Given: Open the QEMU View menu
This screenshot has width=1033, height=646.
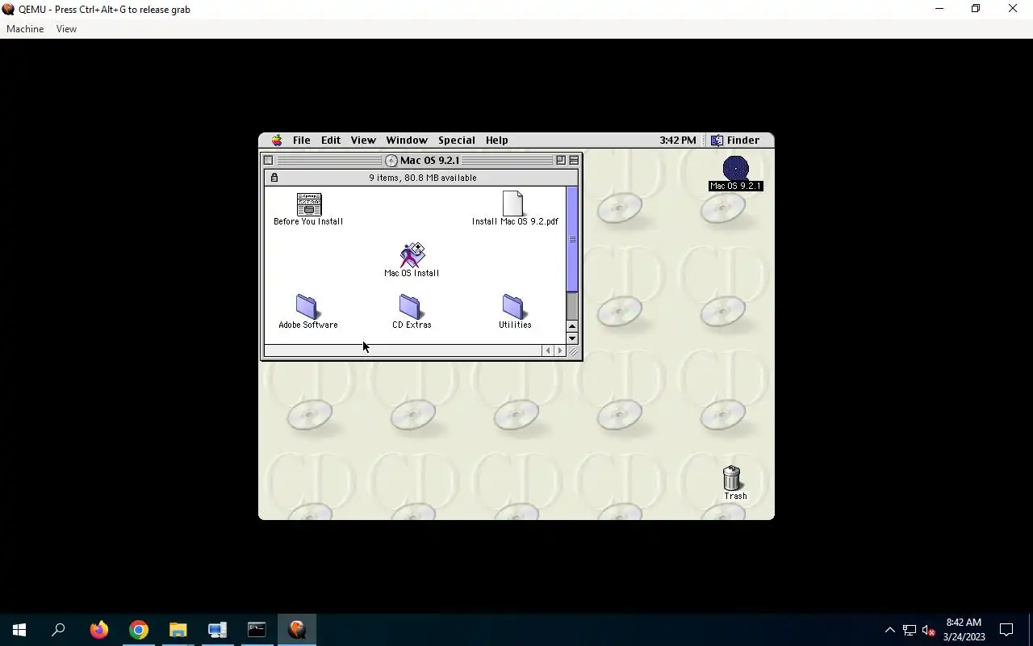Looking at the screenshot, I should [66, 29].
